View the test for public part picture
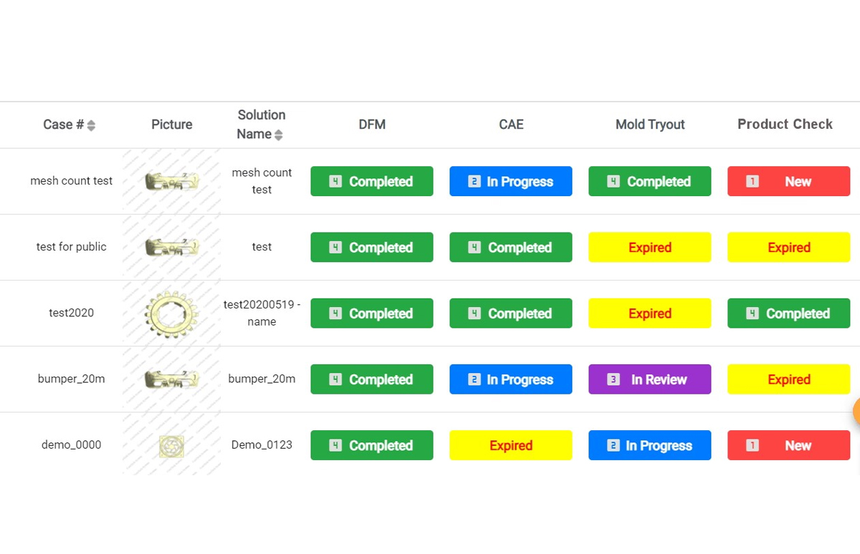This screenshot has height=554, width=860. coord(172,247)
